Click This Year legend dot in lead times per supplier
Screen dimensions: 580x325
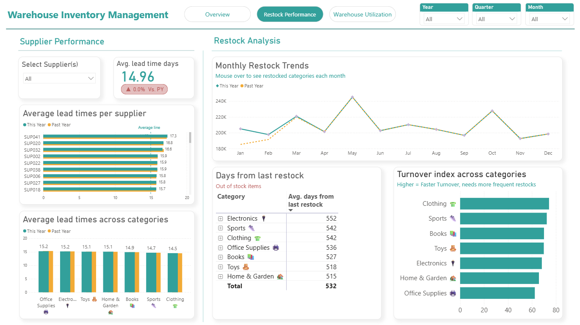click(x=25, y=125)
